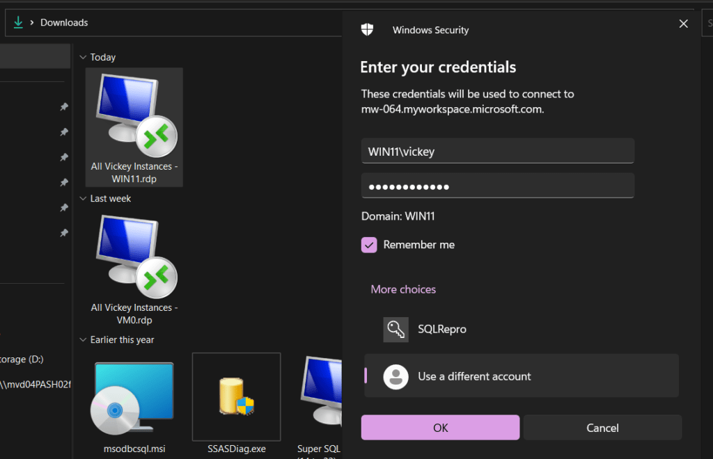Click the All Vickey Instances - VM0.rdp filename

pyautogui.click(x=134, y=314)
